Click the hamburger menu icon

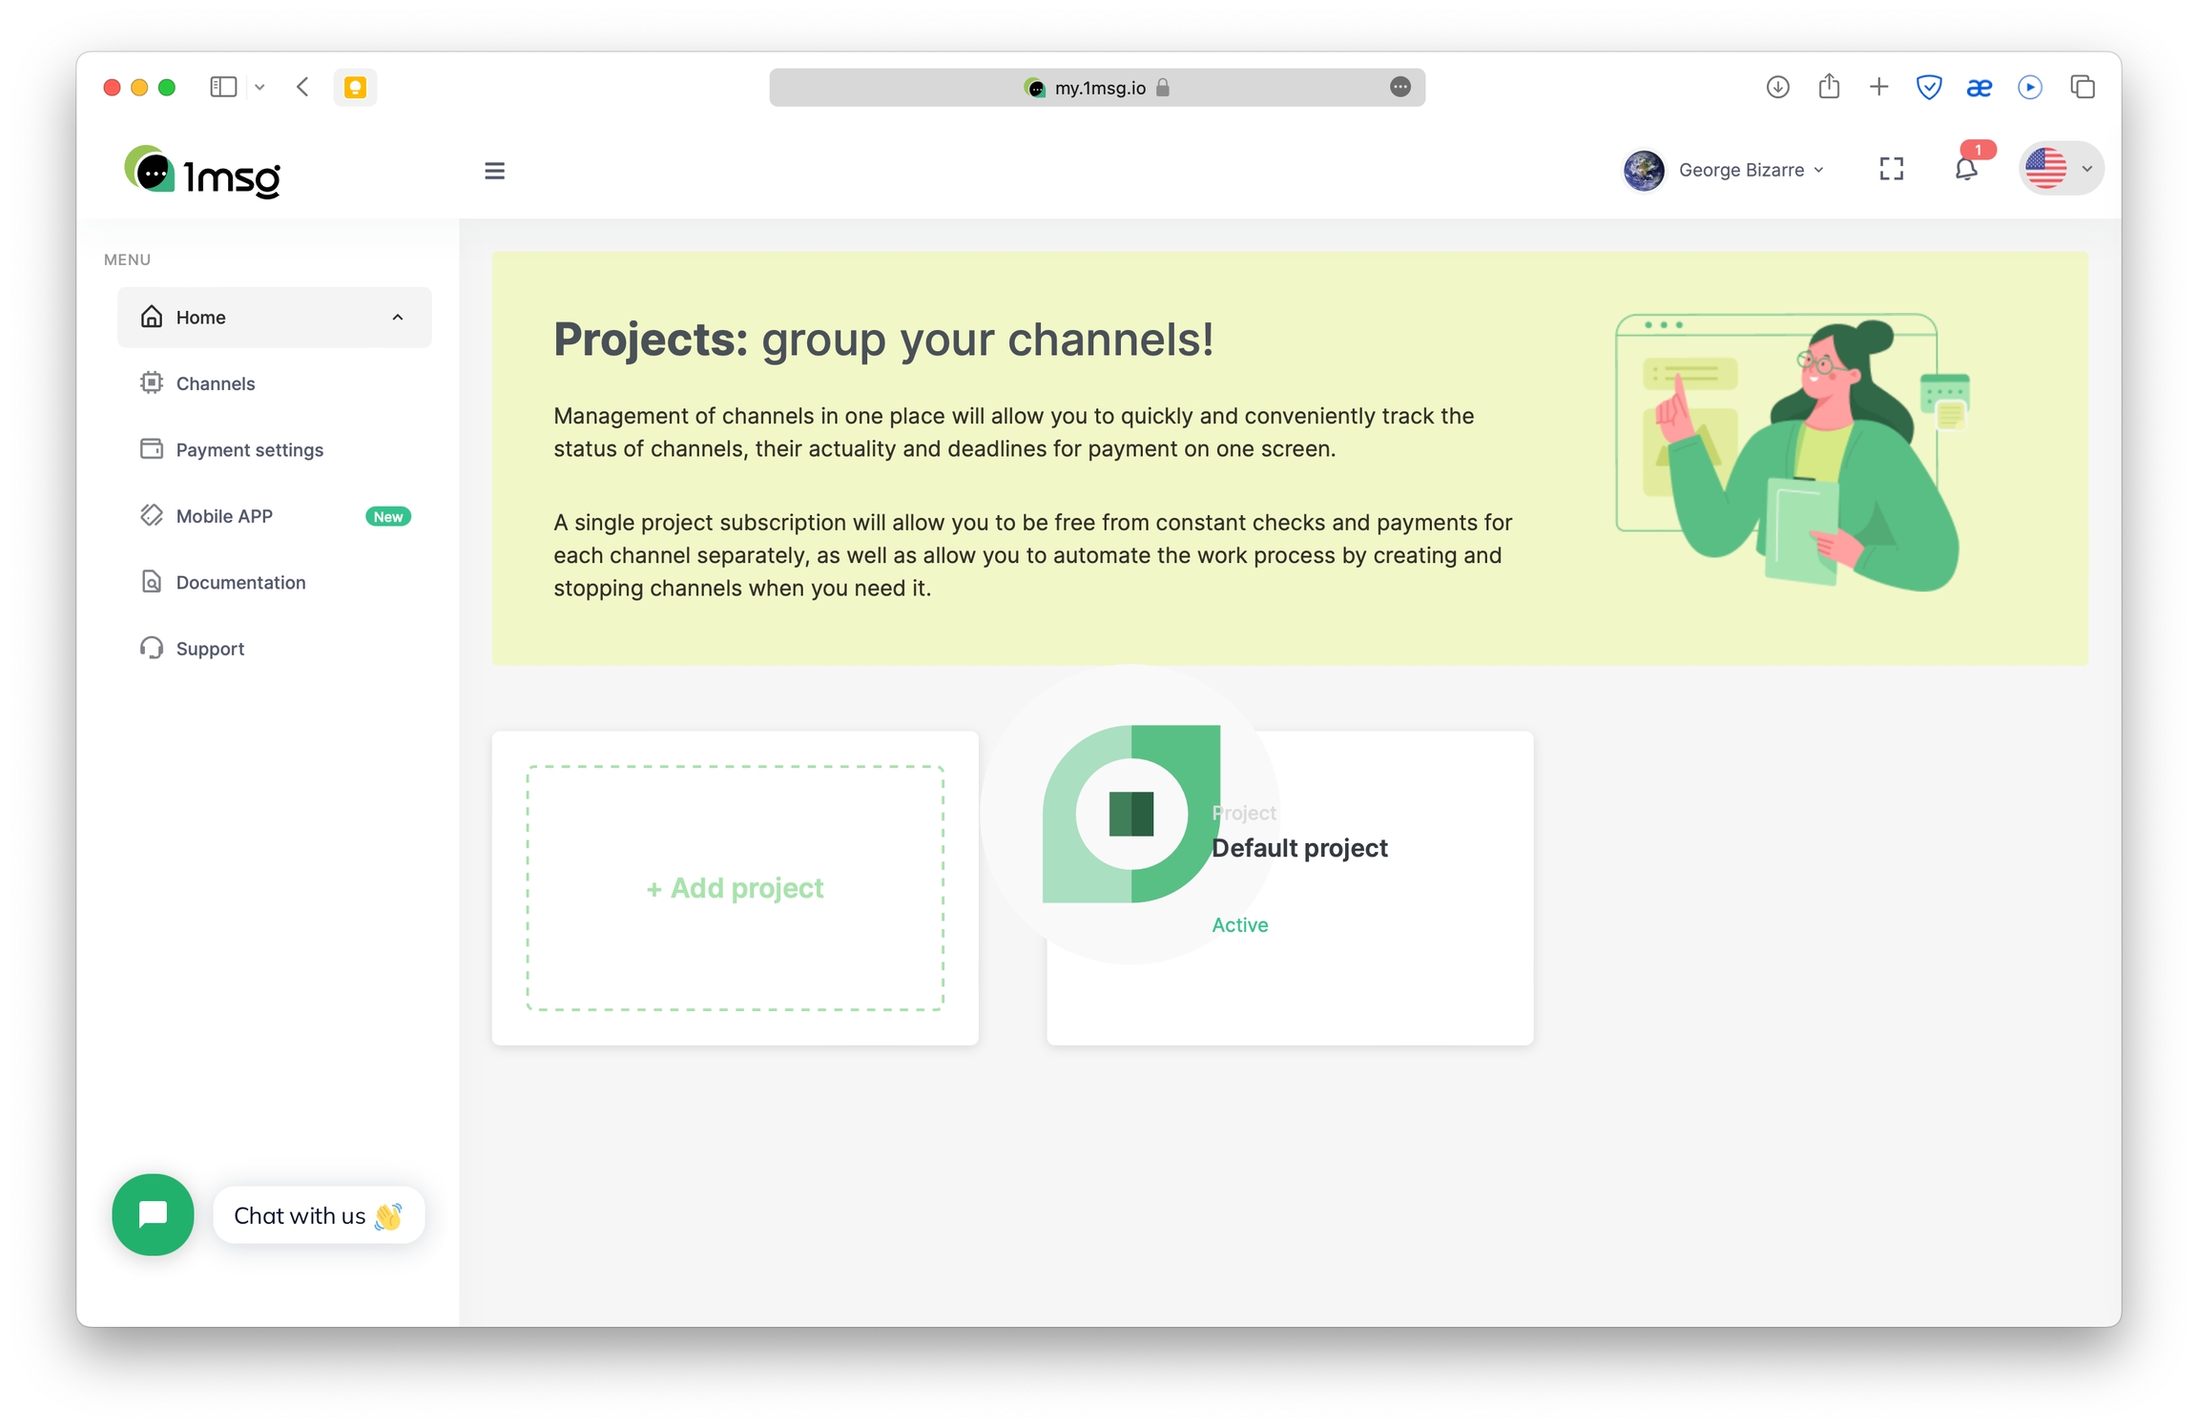[x=494, y=171]
